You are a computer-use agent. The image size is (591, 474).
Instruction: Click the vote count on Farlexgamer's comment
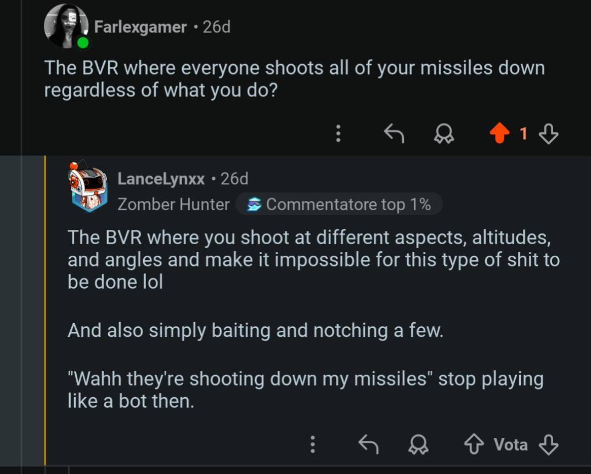[524, 133]
